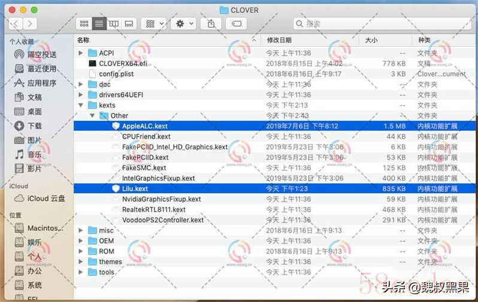Switch to icon view
The width and height of the screenshot is (478, 302).
[84, 24]
